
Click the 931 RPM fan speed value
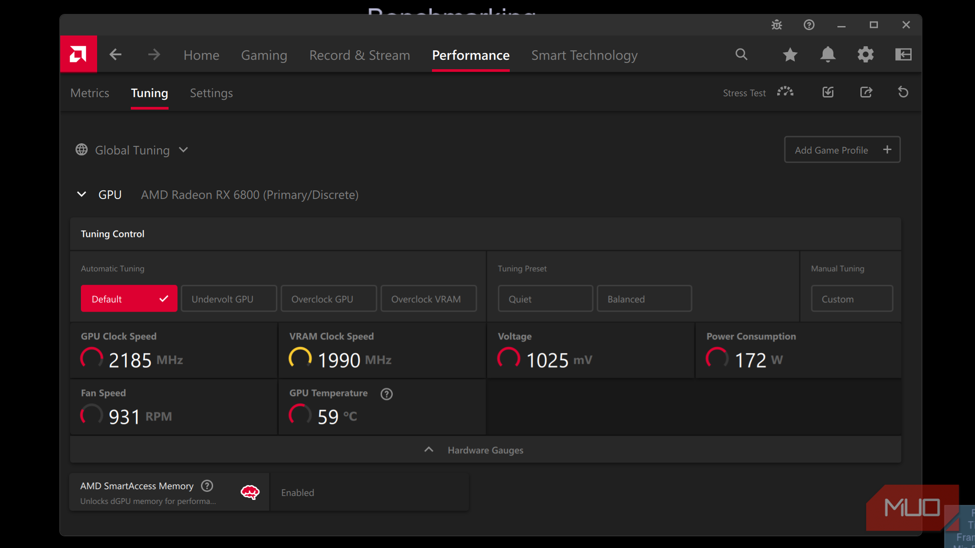click(x=140, y=416)
